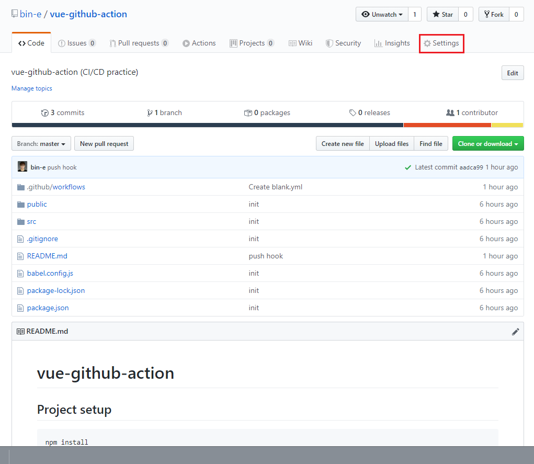Click the file icon beside babel.config.js
534x464 pixels.
pos(20,274)
